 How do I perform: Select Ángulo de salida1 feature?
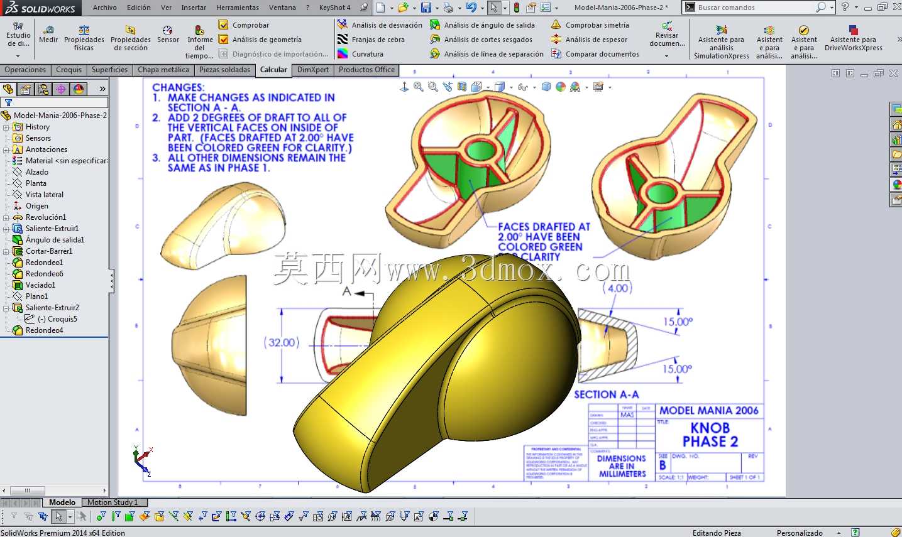point(49,240)
